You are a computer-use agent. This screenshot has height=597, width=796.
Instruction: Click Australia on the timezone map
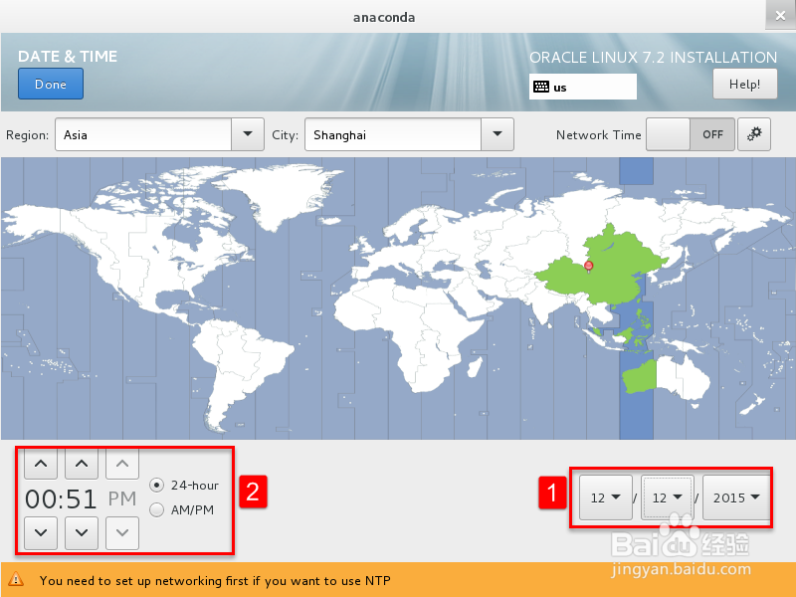[668, 378]
